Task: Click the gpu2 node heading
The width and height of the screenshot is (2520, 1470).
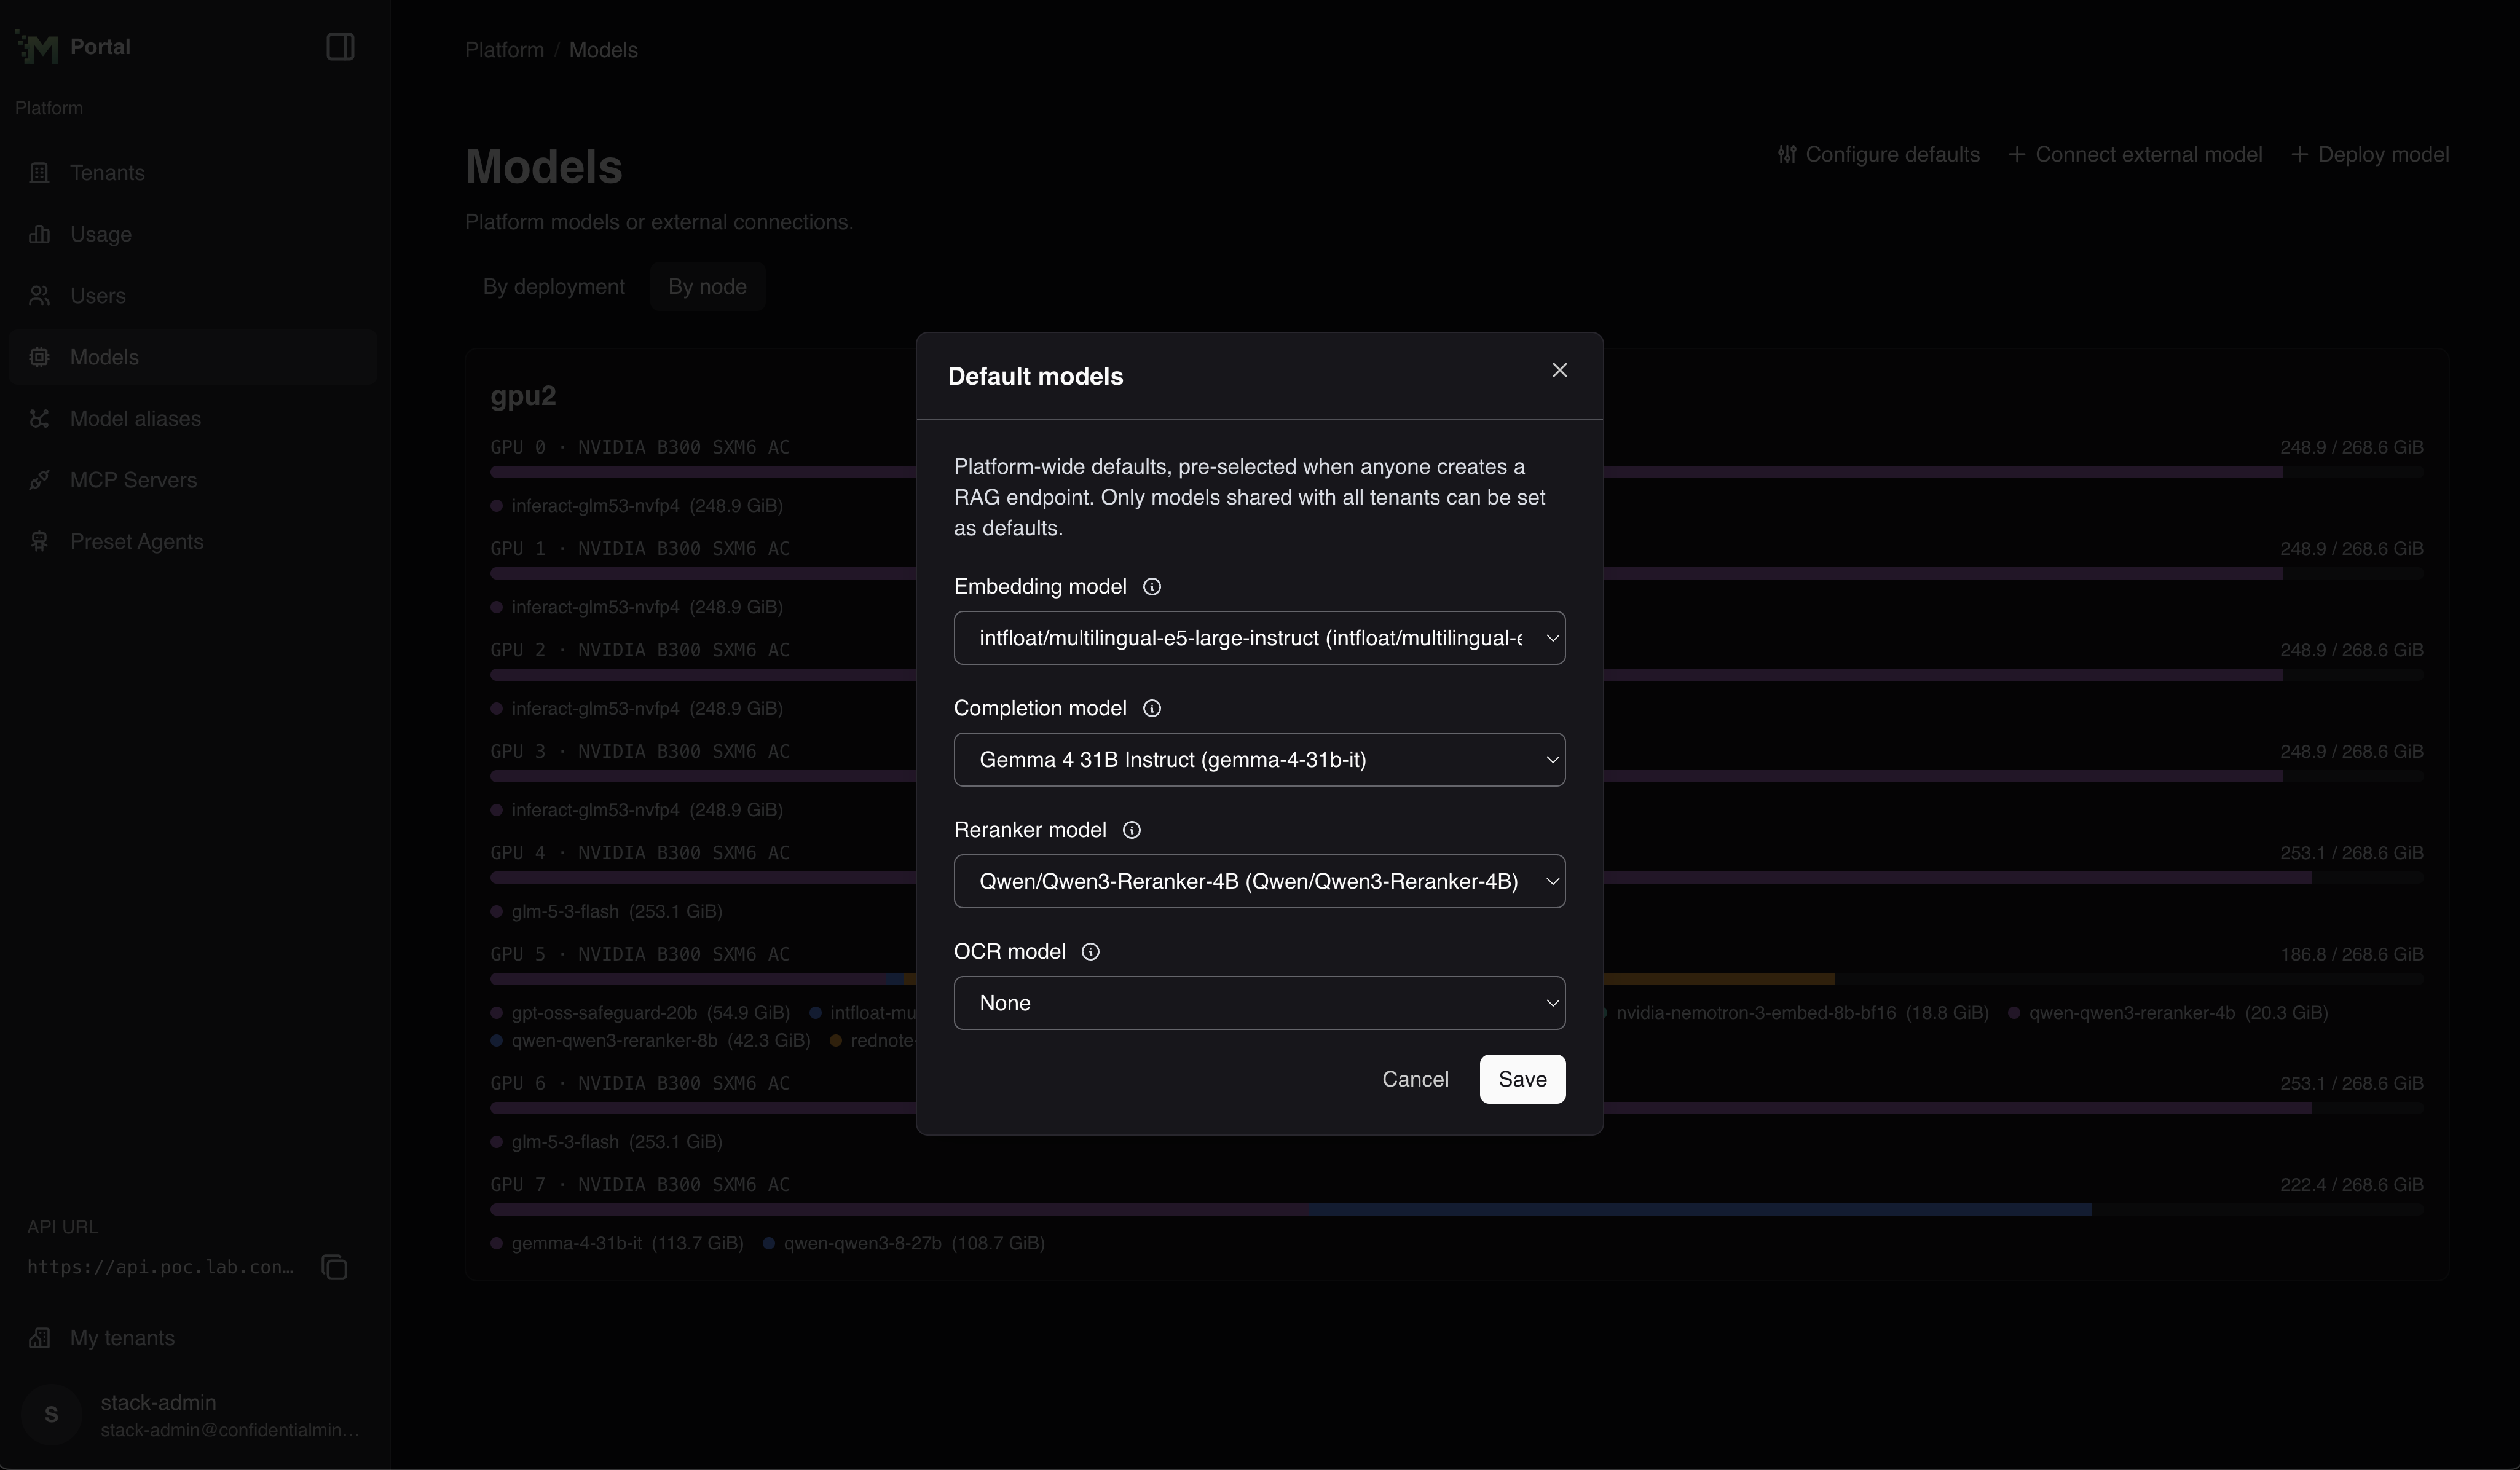Action: click(x=523, y=396)
